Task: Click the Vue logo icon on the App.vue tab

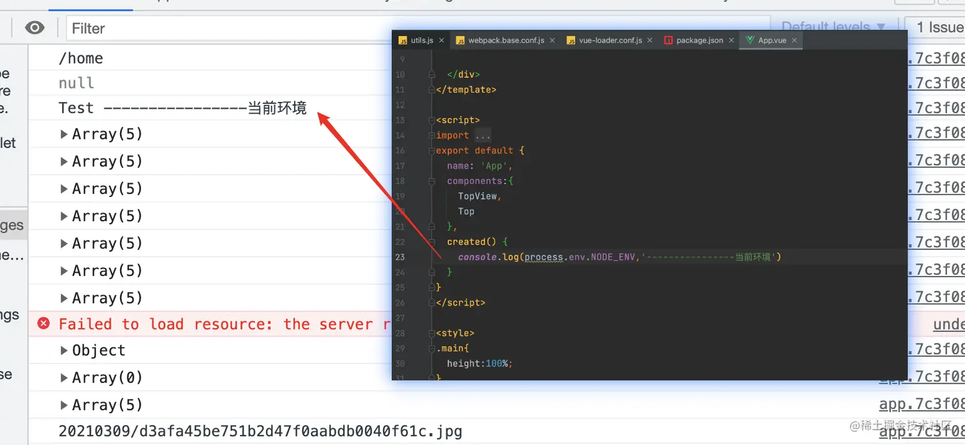Action: (750, 40)
